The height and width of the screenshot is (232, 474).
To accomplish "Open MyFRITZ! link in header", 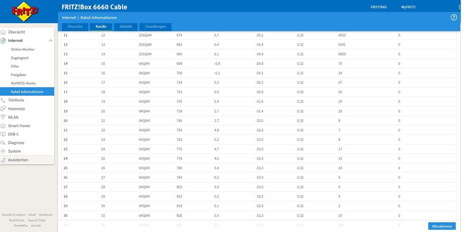I will coord(408,7).
